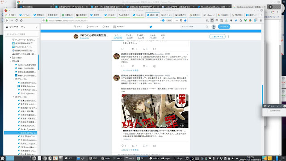Click the bookmarks search input field
This screenshot has width=286, height=161.
coord(22,34)
